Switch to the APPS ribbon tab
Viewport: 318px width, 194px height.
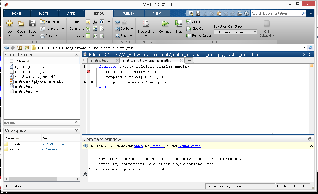coord(71,14)
